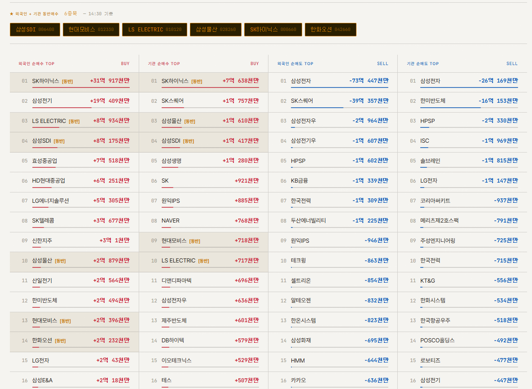Select HD현대중공업 row
Screen dimensions: 532x389
pyautogui.click(x=75, y=183)
